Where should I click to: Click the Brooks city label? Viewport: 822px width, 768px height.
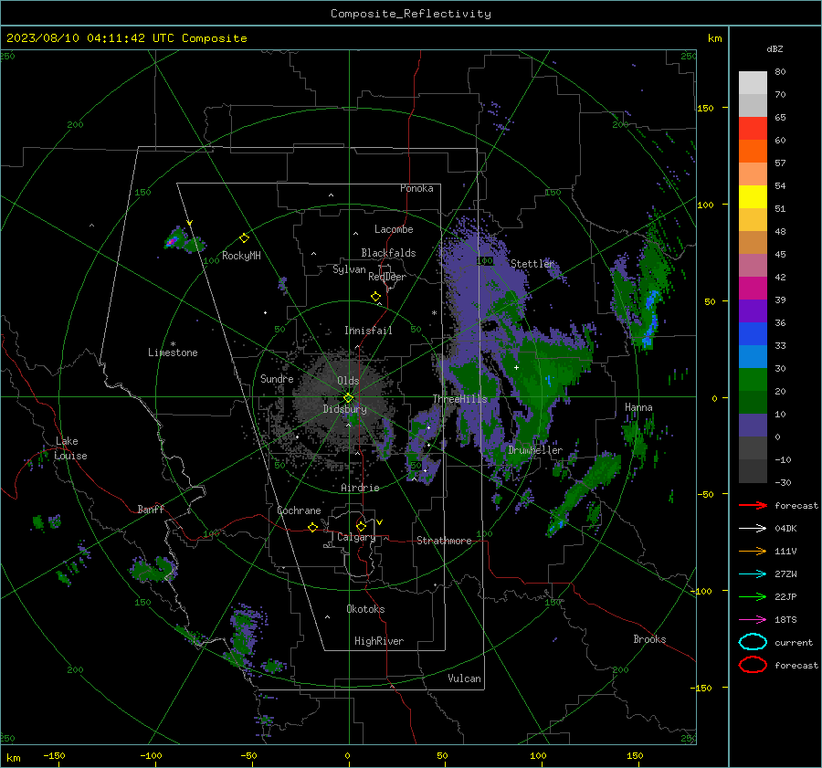(x=649, y=639)
